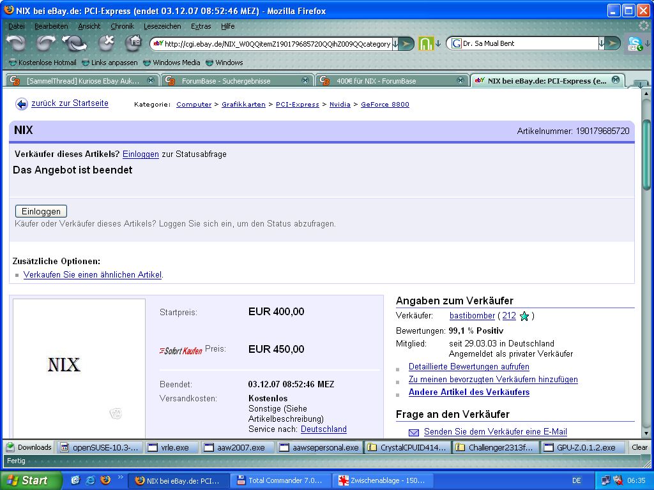Open the Lesezeichen menu
Screen dimensions: 654x490
coord(162,26)
